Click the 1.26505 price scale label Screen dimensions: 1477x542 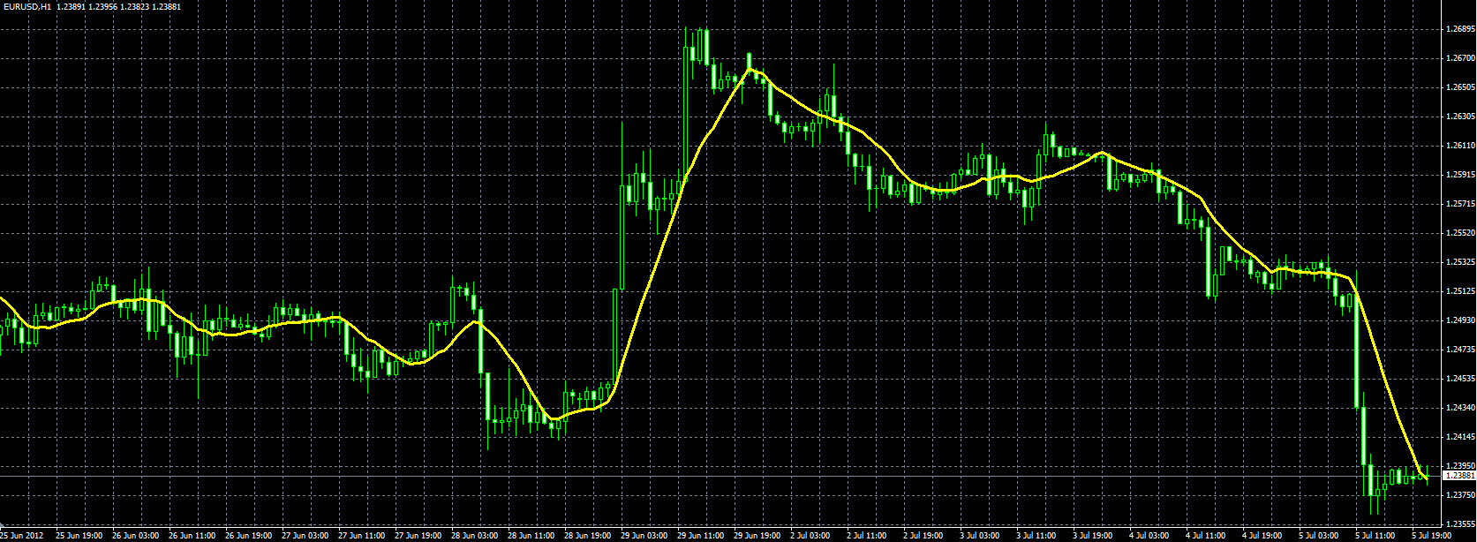1460,87
